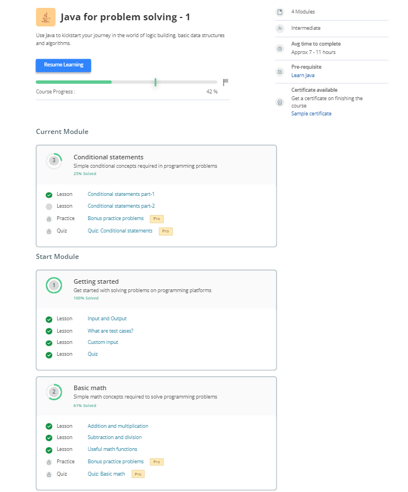Click the 4 Modules text
This screenshot has width=408, height=492.
click(303, 12)
